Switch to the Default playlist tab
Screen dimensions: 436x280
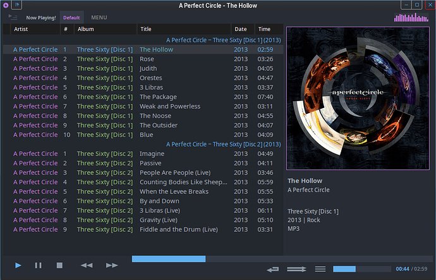(71, 18)
